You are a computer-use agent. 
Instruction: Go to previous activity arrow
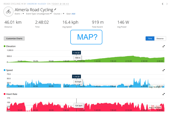click(163, 4)
